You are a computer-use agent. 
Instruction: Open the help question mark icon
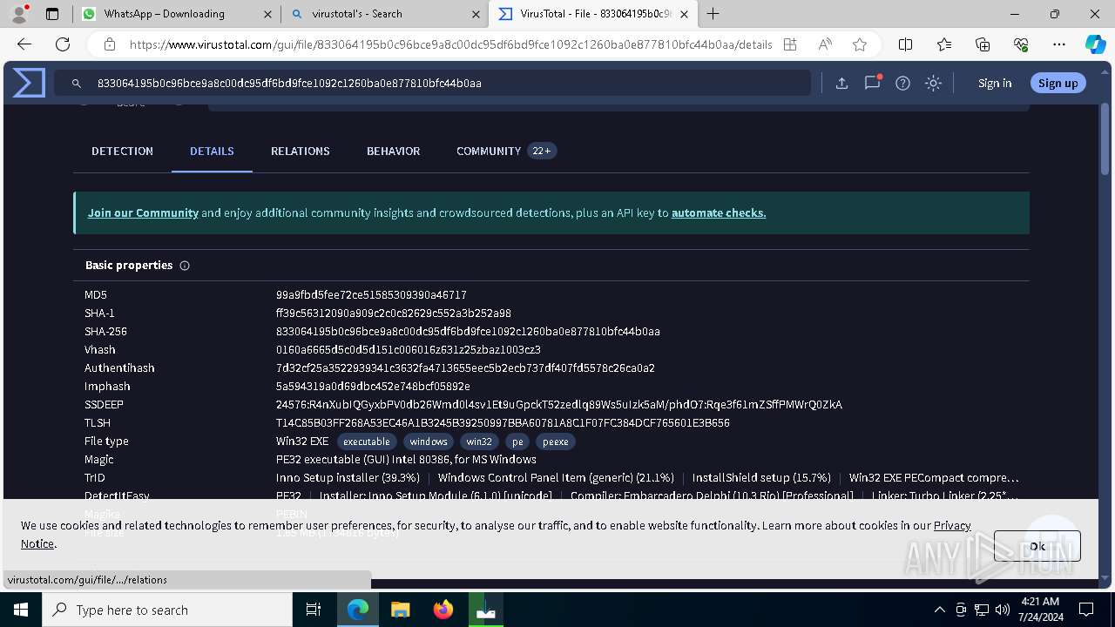click(x=902, y=83)
